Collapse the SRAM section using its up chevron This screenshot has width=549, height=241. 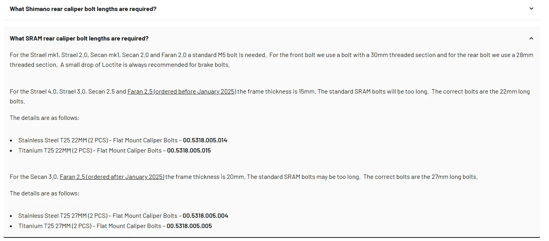point(531,39)
